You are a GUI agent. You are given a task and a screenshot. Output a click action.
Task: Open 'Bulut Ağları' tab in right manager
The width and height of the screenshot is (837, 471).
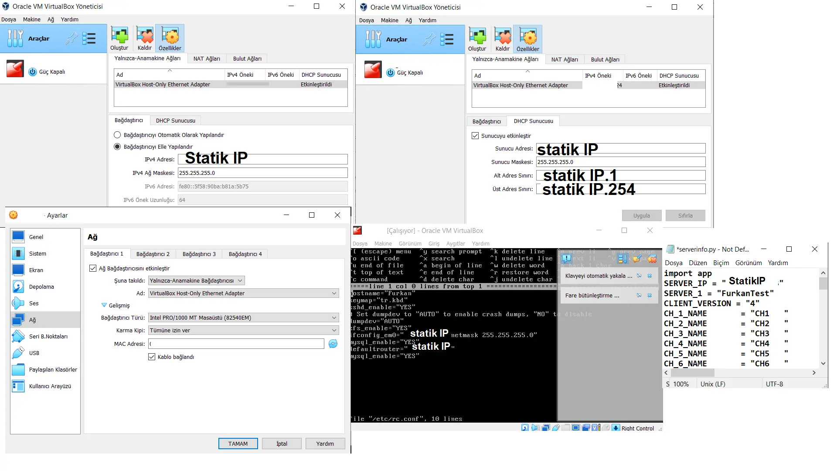pos(605,59)
